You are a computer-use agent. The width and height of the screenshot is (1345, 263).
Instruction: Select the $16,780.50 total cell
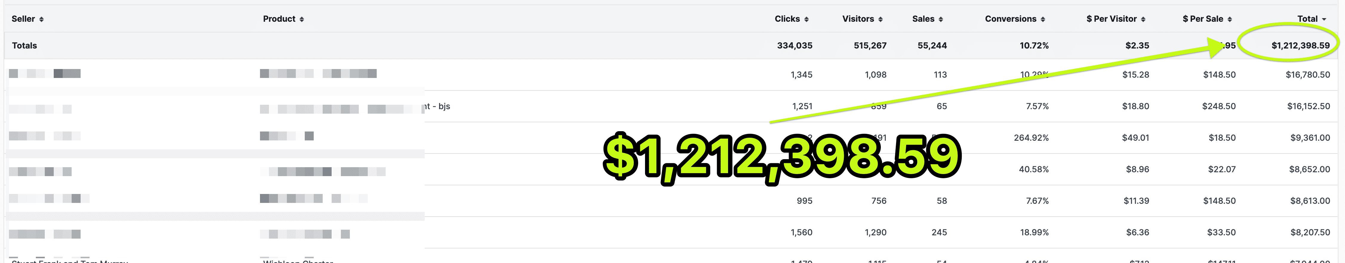[1307, 74]
